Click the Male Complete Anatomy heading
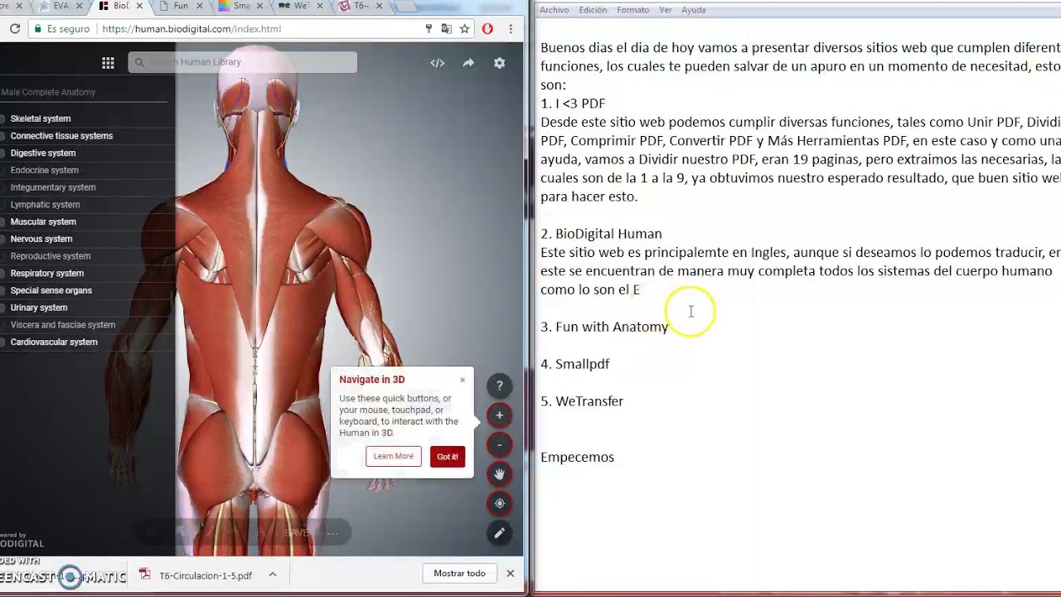The height and width of the screenshot is (597, 1061). 48,92
